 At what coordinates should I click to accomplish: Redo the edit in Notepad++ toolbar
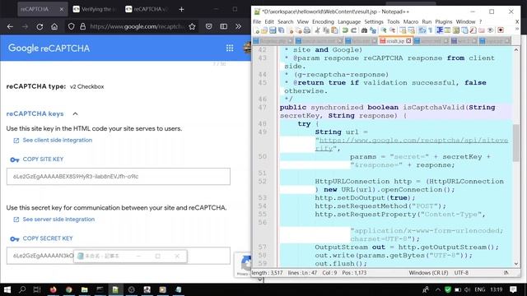[354, 30]
